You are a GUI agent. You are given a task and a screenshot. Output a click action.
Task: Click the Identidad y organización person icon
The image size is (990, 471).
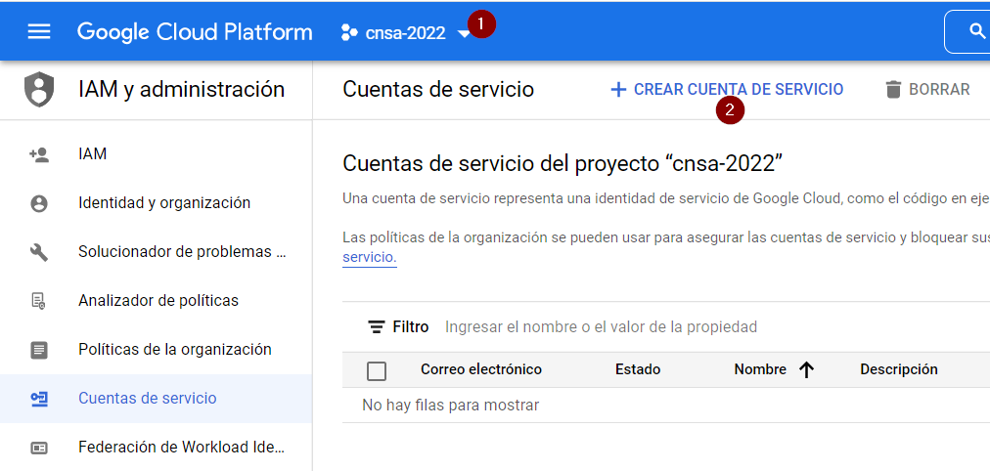(39, 203)
